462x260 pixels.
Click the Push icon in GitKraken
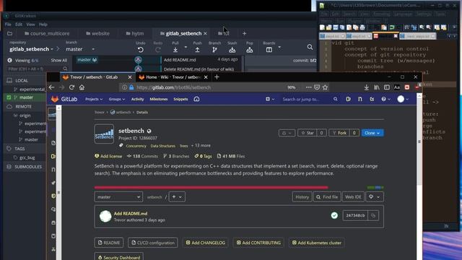tap(197, 50)
